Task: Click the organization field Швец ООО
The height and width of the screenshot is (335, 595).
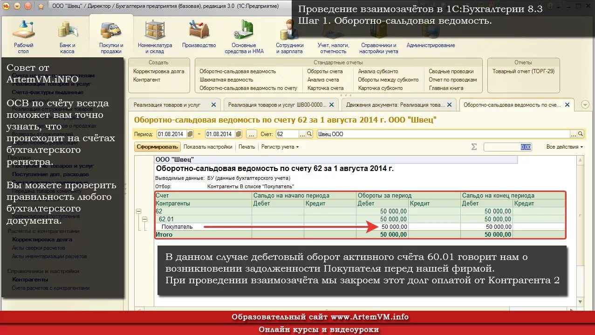Action: (x=443, y=134)
